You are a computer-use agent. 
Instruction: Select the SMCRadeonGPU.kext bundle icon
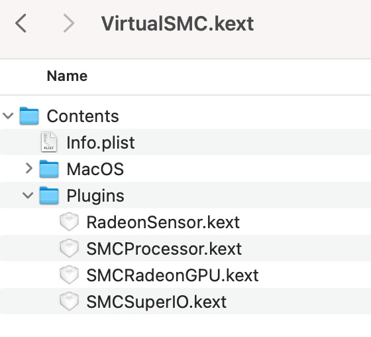point(69,275)
